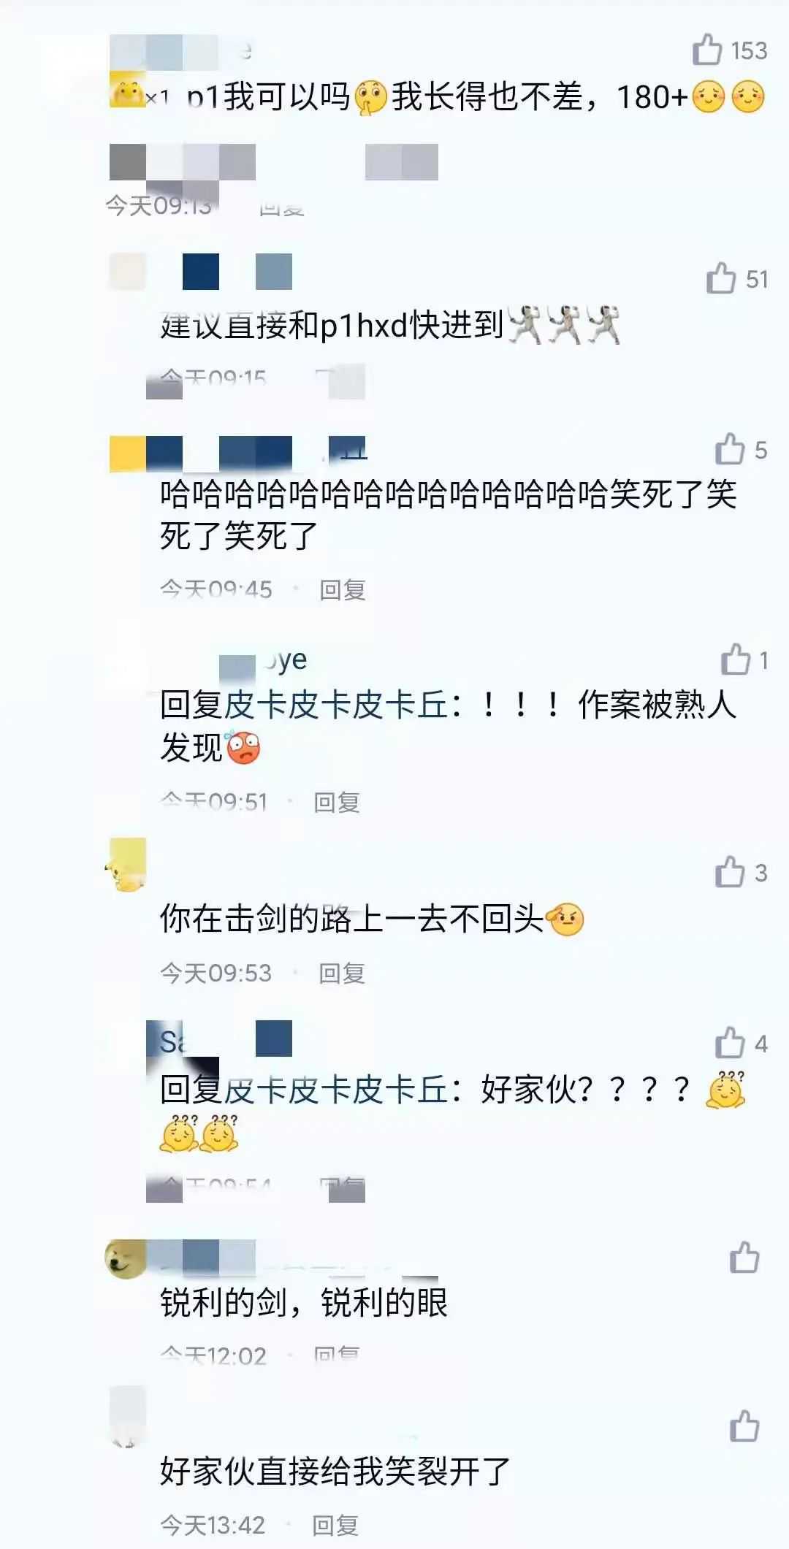Reply to the 09:45 comment
This screenshot has width=789, height=1549.
pos(343,589)
